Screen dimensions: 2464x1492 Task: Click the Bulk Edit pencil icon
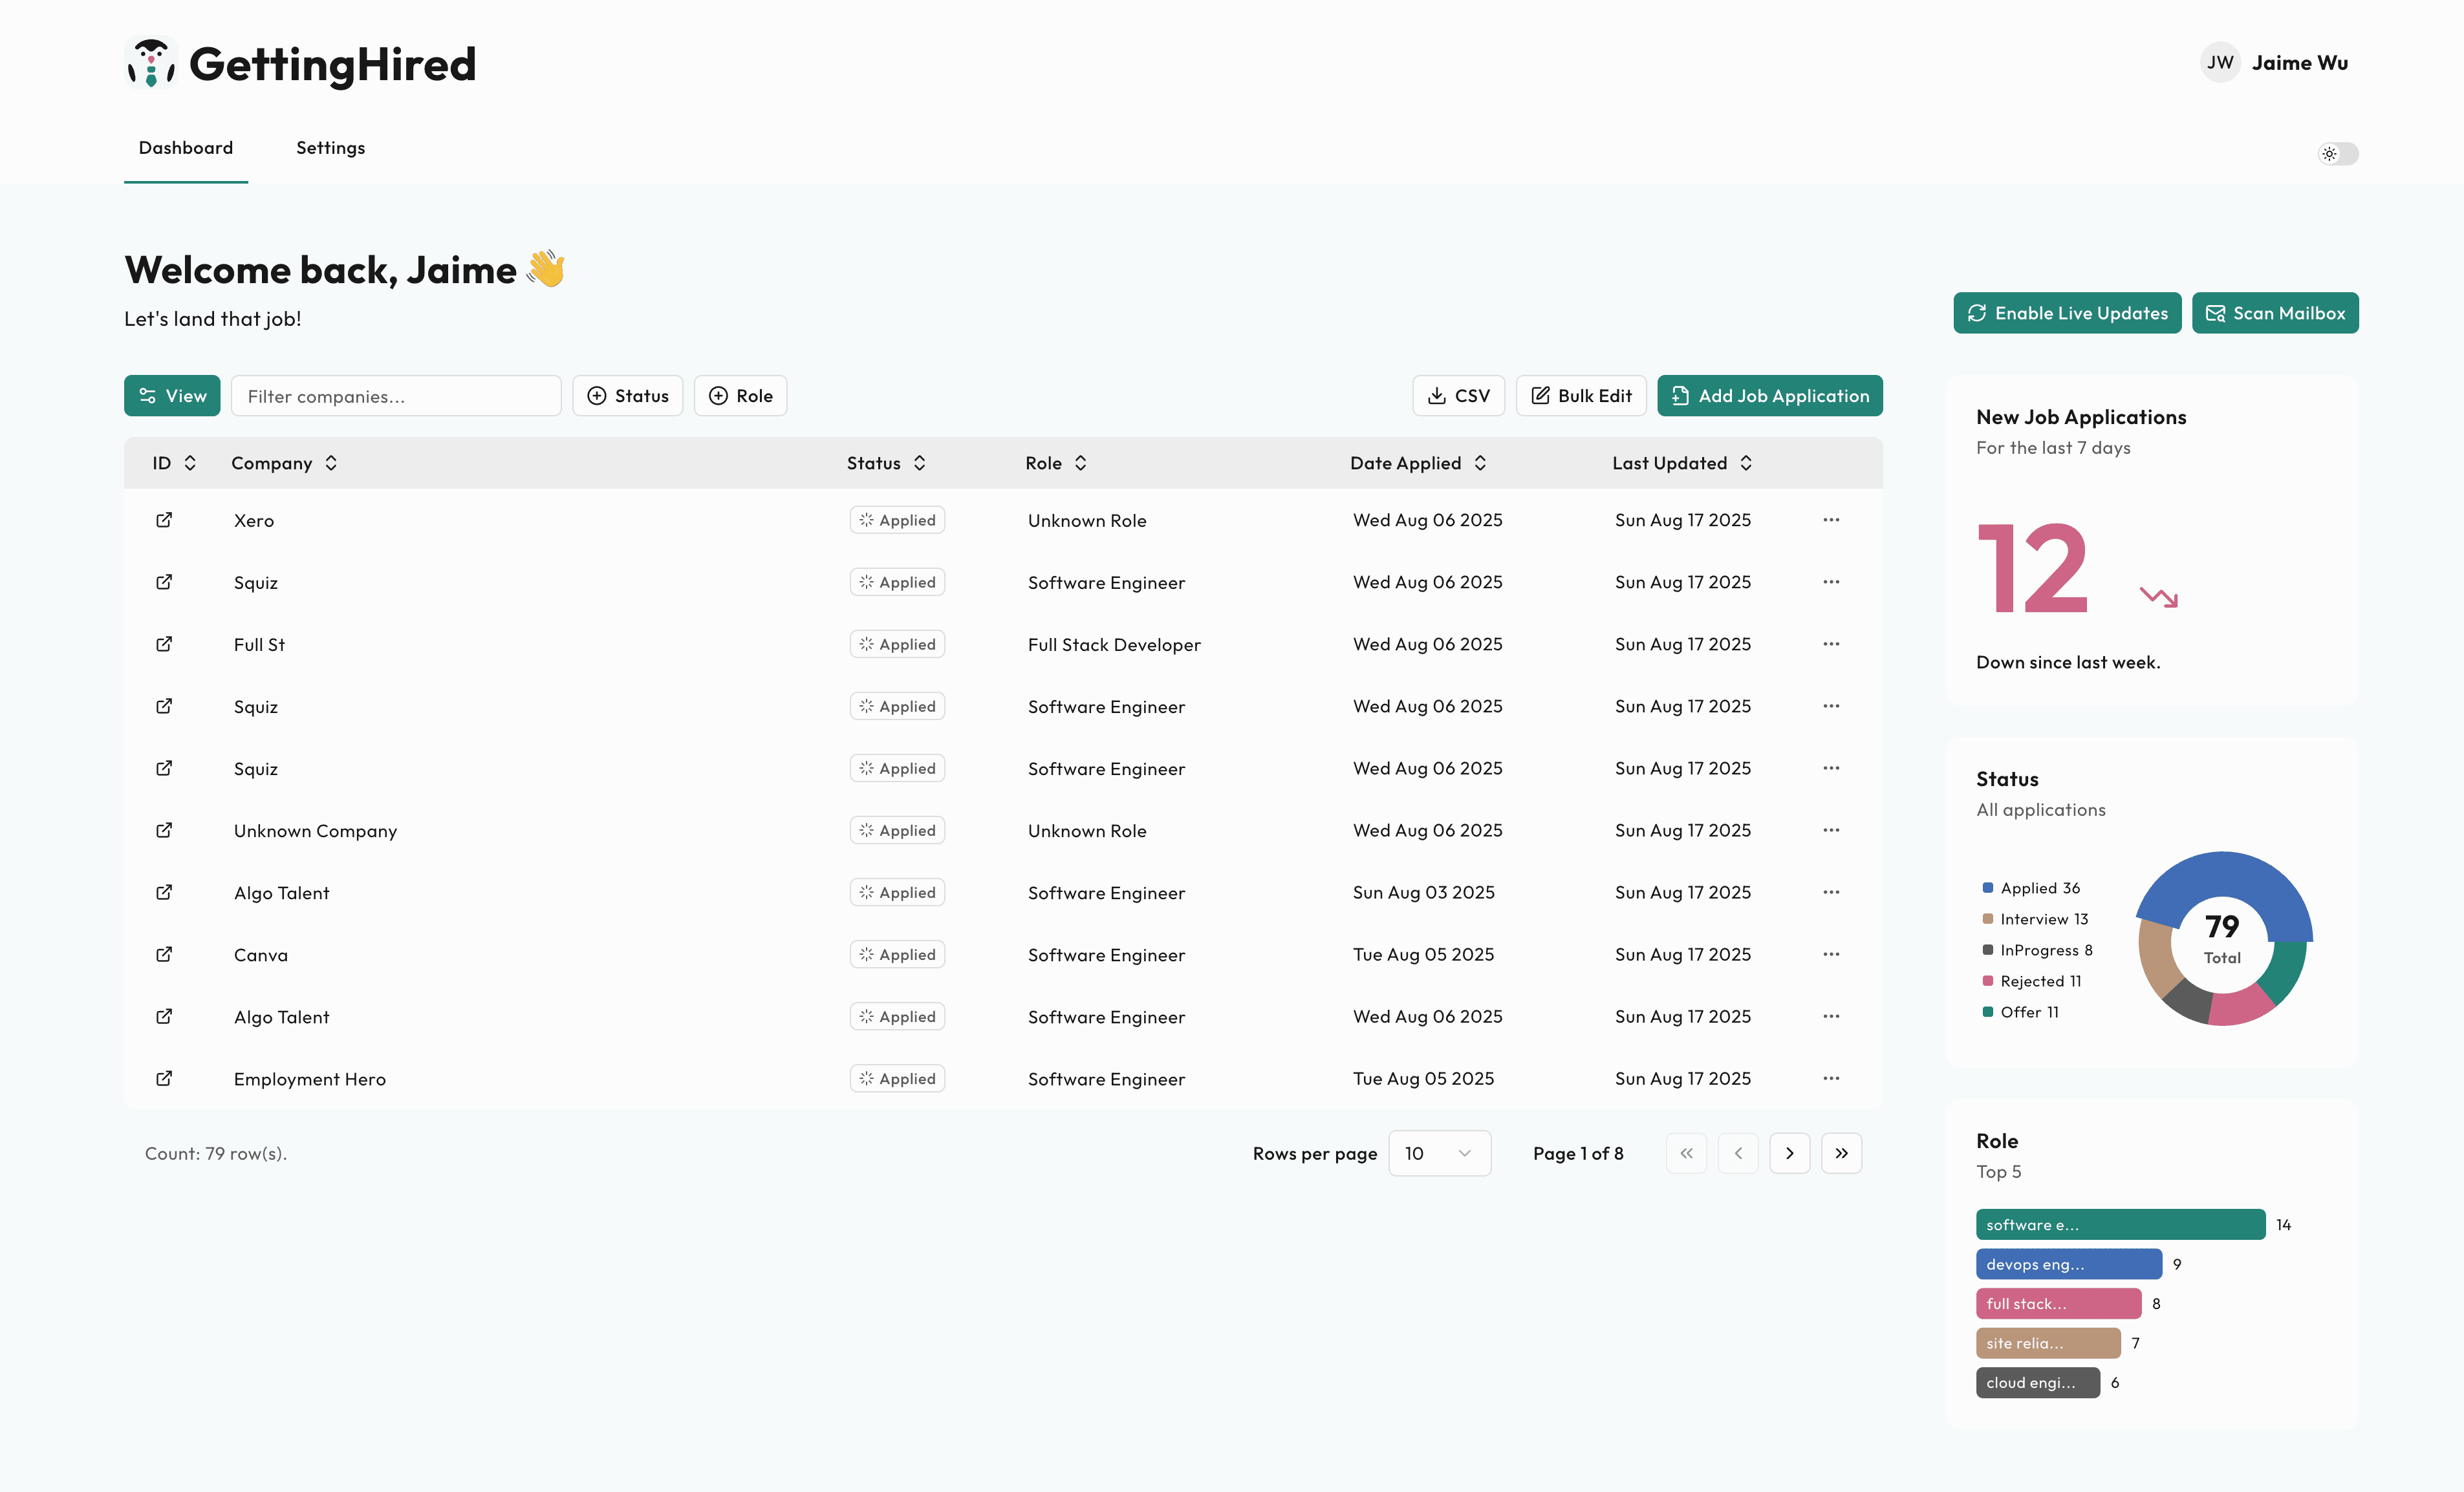[x=1540, y=396]
